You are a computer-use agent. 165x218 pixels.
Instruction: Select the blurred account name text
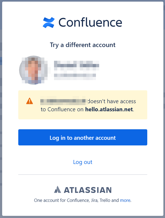(76, 65)
